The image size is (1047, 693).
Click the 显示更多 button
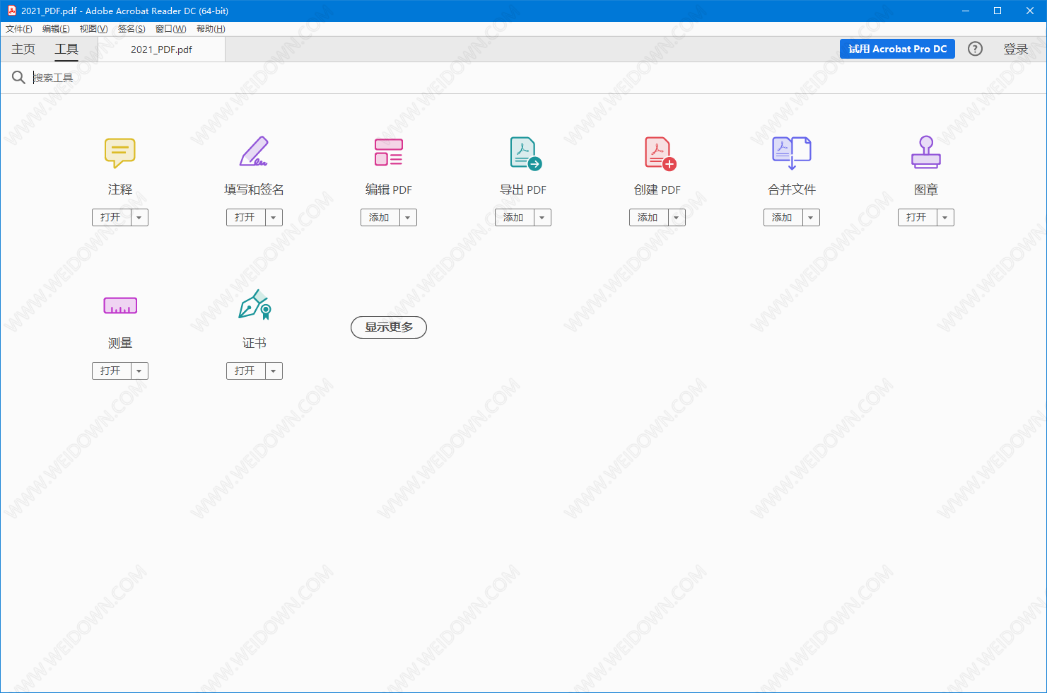tap(389, 327)
